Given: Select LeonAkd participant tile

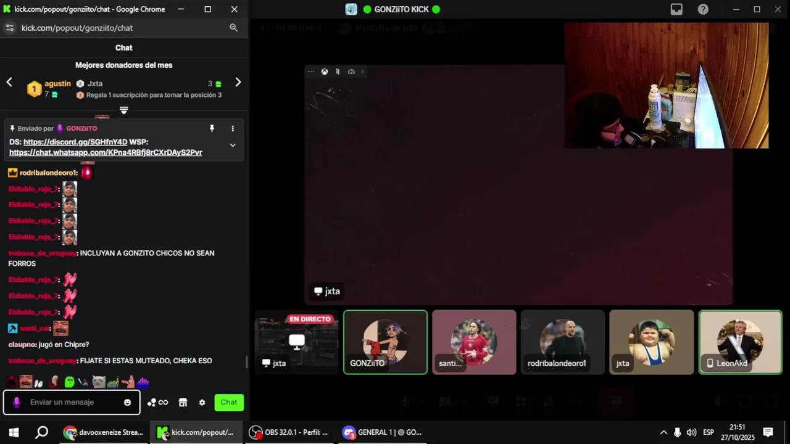Looking at the screenshot, I should tap(740, 342).
